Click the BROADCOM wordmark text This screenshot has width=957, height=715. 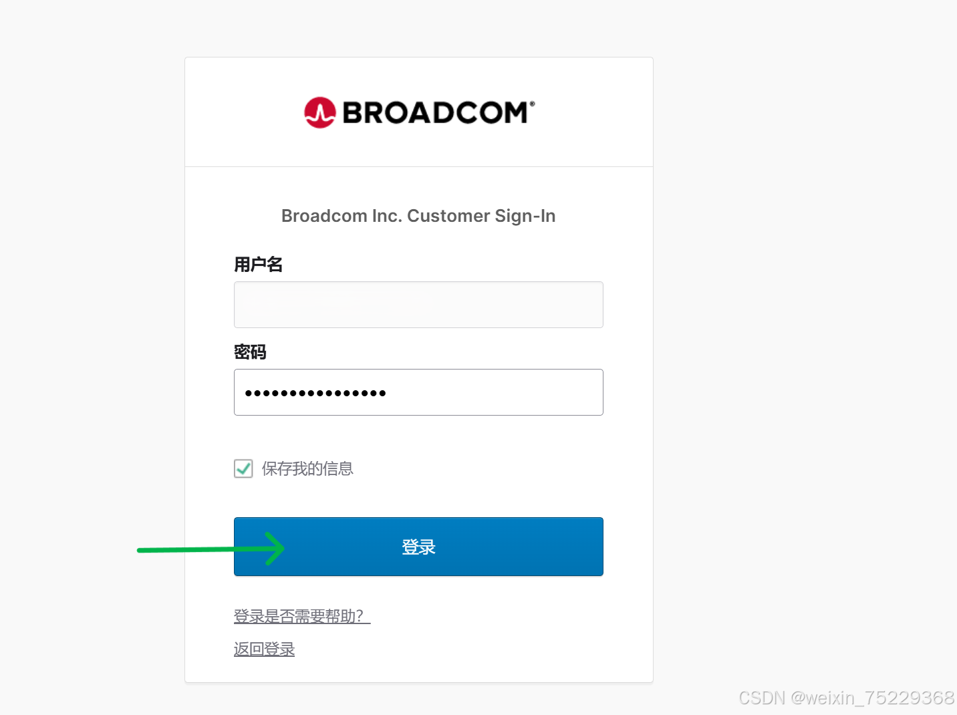436,113
